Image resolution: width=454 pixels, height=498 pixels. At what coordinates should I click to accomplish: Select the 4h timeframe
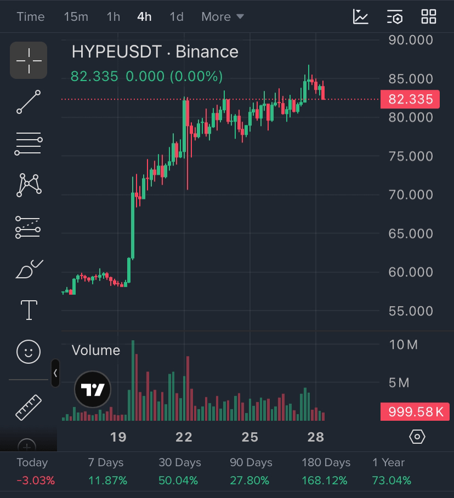click(144, 16)
